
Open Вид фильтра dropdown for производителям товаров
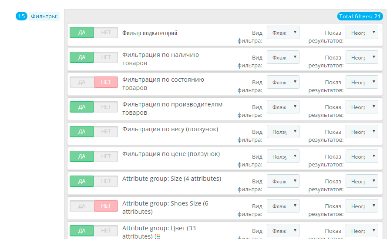coord(283,107)
